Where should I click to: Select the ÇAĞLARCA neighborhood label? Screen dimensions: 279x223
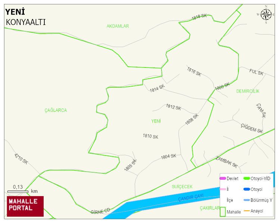coord(56,110)
